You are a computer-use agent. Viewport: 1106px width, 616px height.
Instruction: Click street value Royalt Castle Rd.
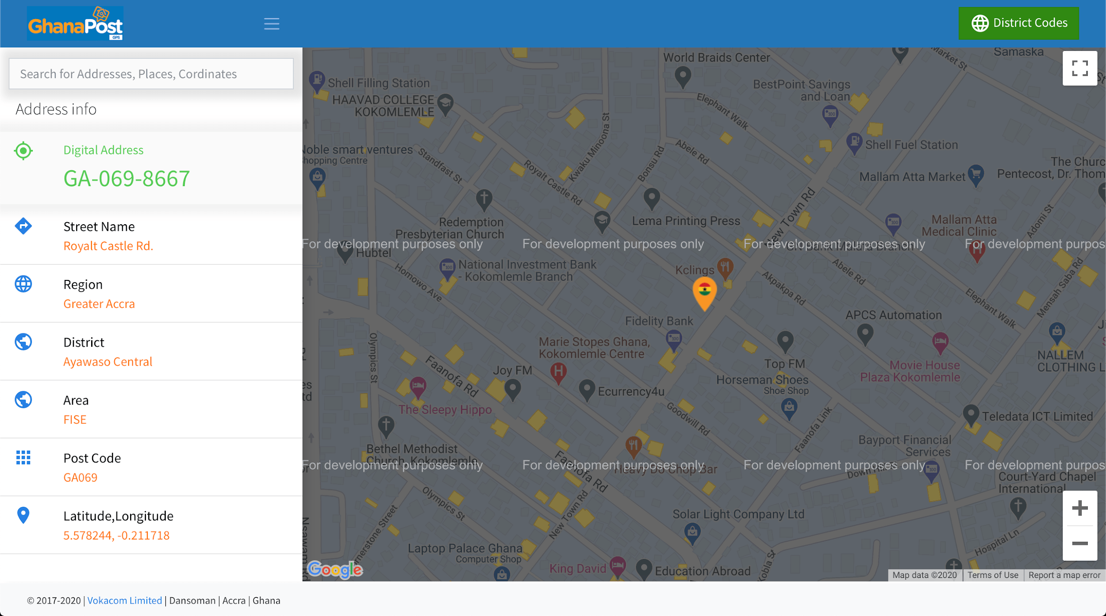(x=108, y=246)
